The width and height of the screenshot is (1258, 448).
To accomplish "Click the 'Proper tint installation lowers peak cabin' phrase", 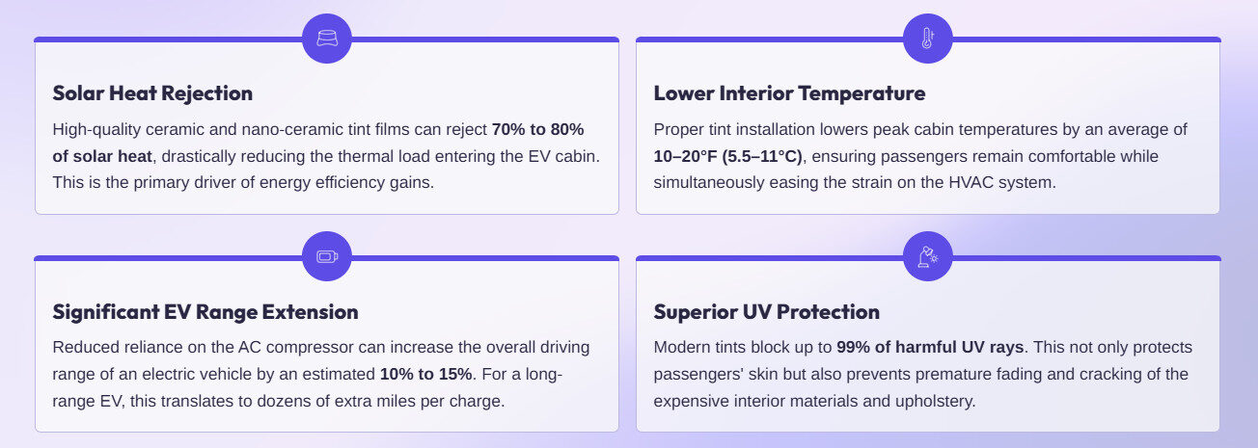I will tap(801, 129).
